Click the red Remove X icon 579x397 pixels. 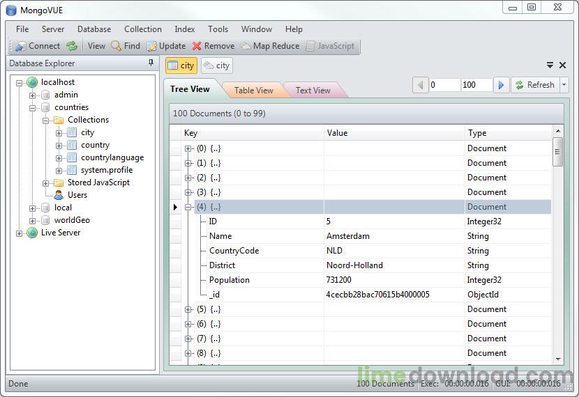(x=197, y=46)
